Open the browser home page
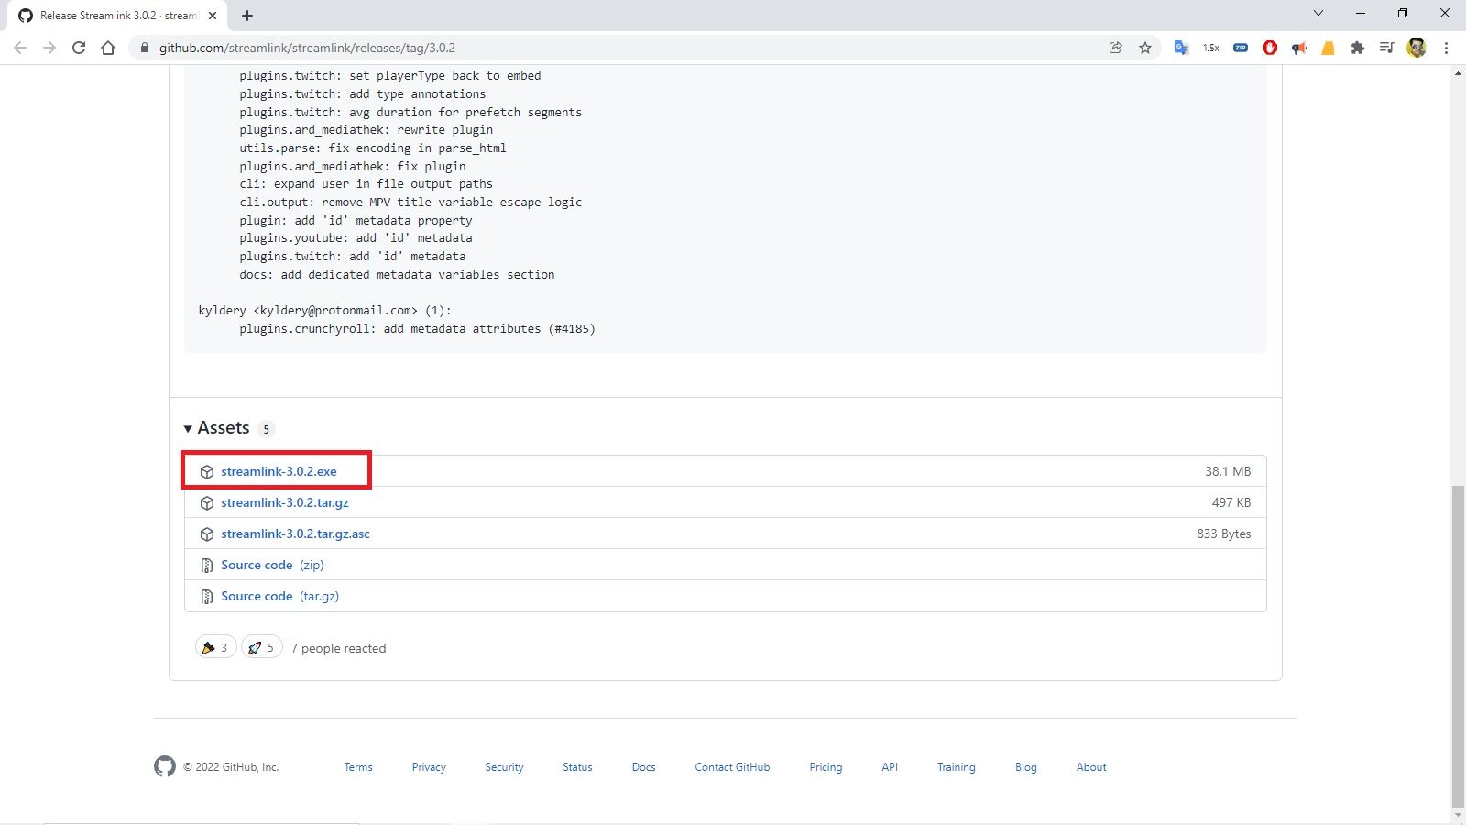This screenshot has width=1466, height=825. (108, 48)
